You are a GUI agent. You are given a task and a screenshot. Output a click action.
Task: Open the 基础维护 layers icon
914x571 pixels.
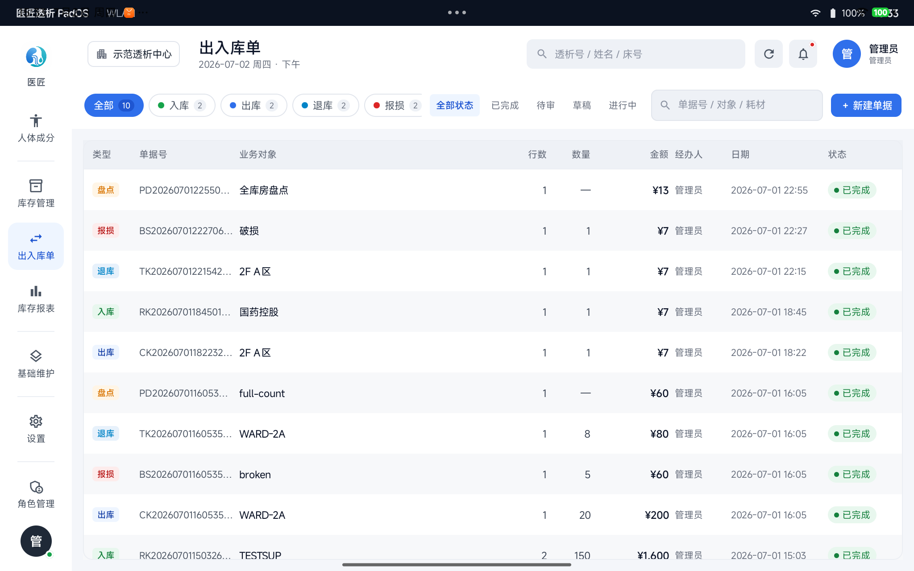coord(36,356)
